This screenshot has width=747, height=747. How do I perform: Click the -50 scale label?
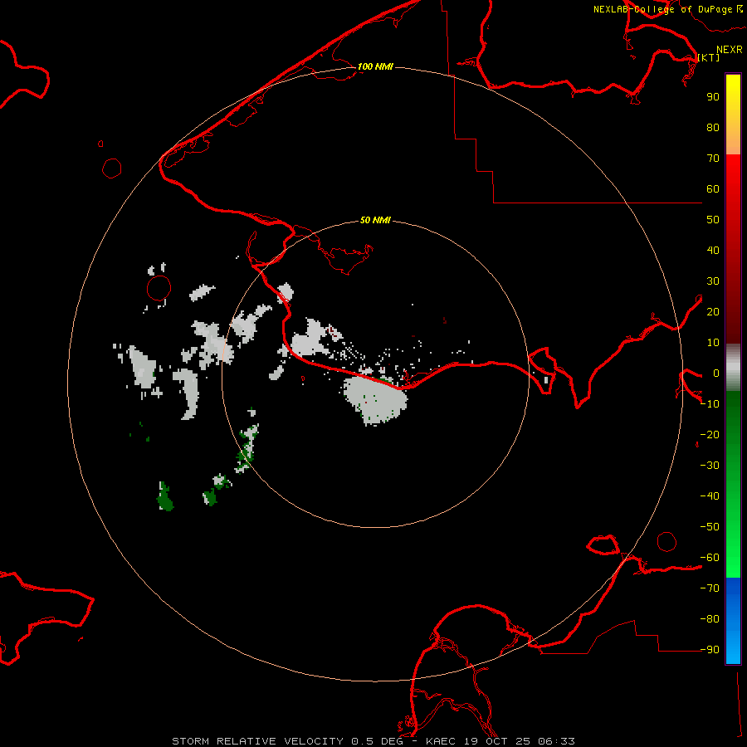click(x=710, y=526)
